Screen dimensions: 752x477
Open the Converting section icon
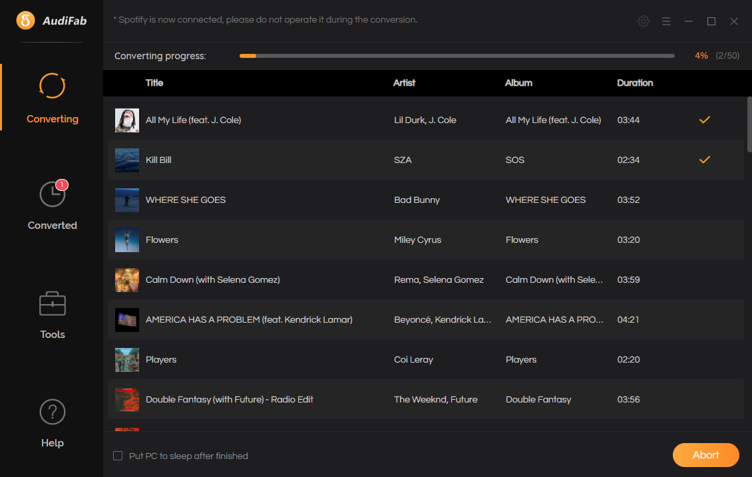52,86
